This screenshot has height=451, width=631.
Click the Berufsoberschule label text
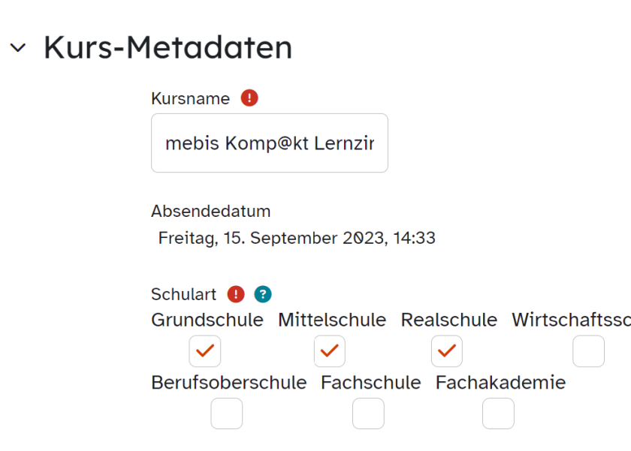point(229,382)
